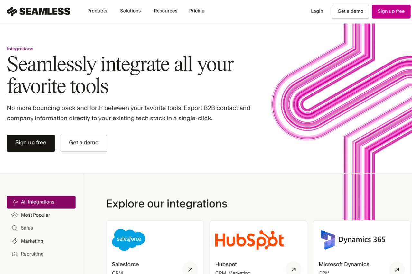
Task: Open Salesforce card arrow button
Action: tap(190, 269)
